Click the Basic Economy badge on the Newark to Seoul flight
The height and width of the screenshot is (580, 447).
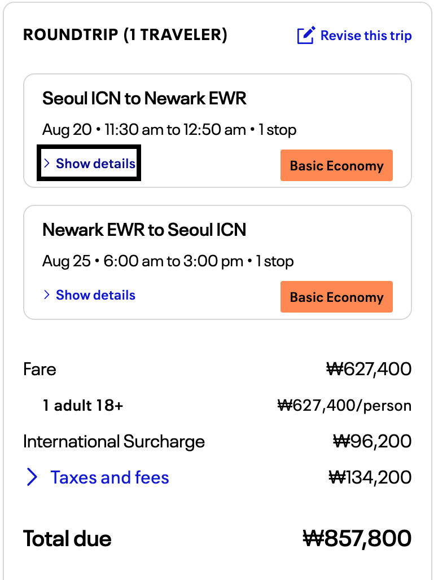tap(336, 297)
